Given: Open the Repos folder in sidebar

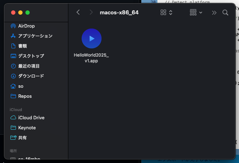Looking at the screenshot, I should (x=36, y=96).
